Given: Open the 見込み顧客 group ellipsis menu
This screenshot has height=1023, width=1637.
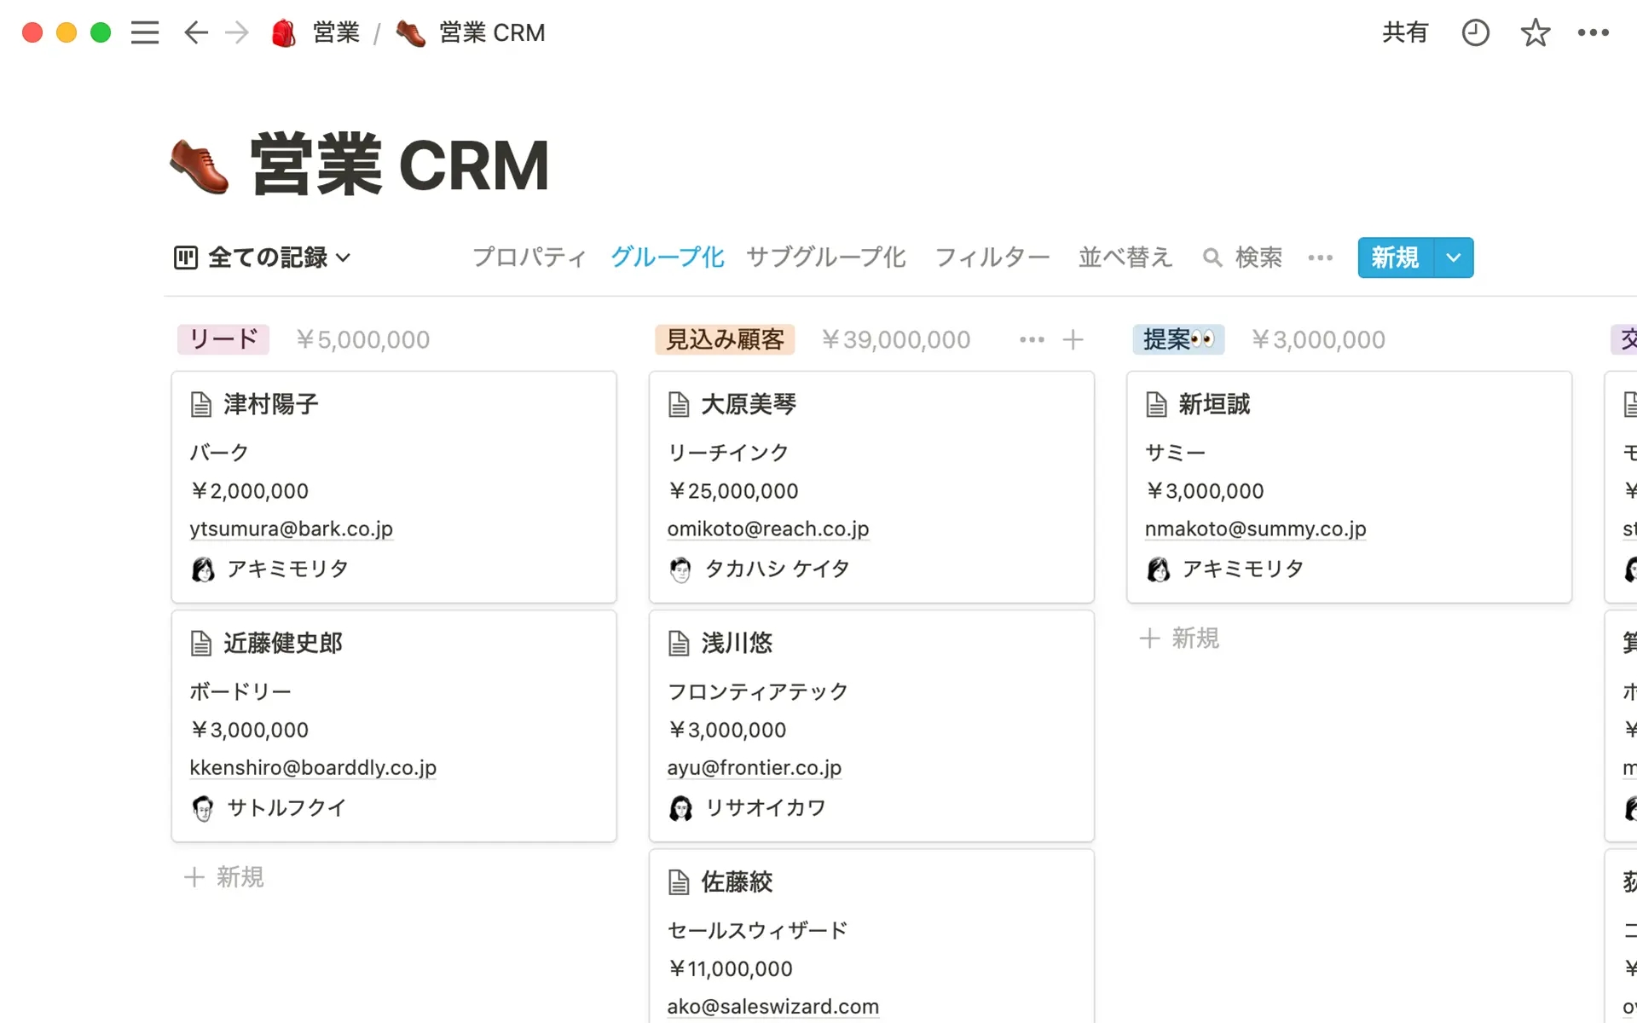Looking at the screenshot, I should pos(1032,339).
